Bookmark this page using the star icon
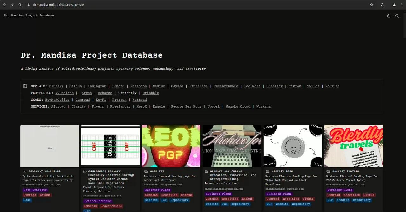Screen dimensions: 406x212 coord(371,5)
